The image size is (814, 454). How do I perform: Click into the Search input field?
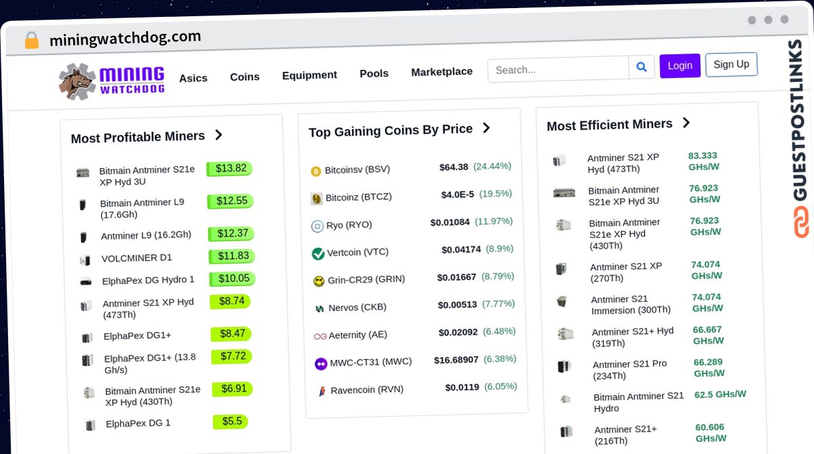coord(558,69)
